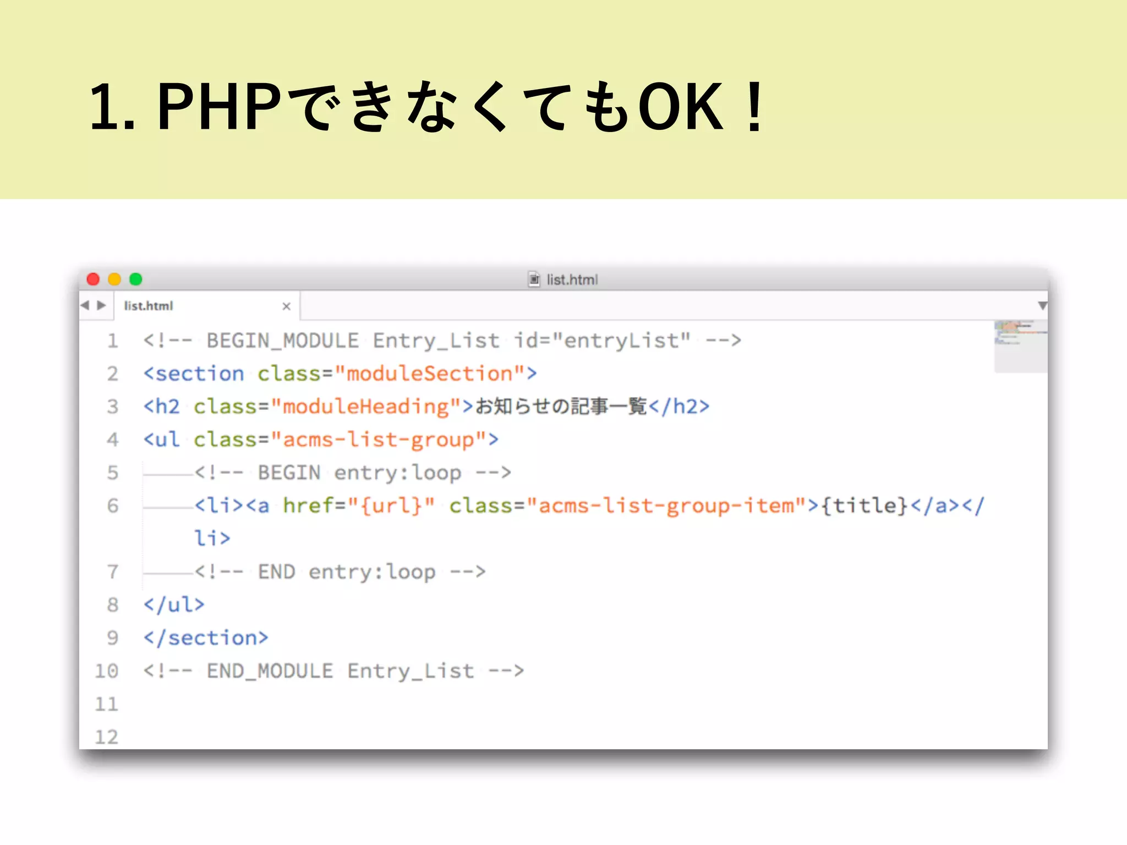The image size is (1127, 845).
Task: Click the BEGIN entry:loop comment
Action: click(x=353, y=473)
